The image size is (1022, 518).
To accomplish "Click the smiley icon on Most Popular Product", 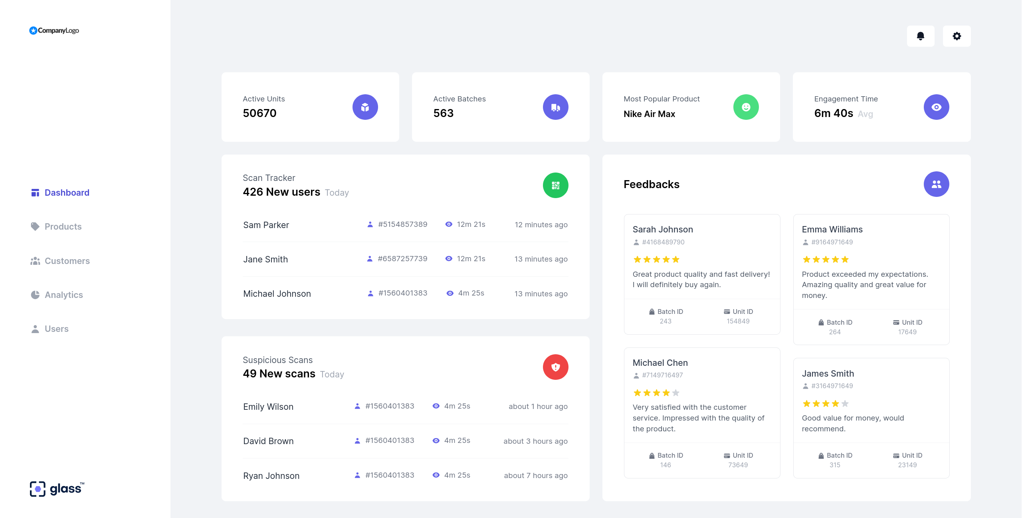I will click(746, 107).
